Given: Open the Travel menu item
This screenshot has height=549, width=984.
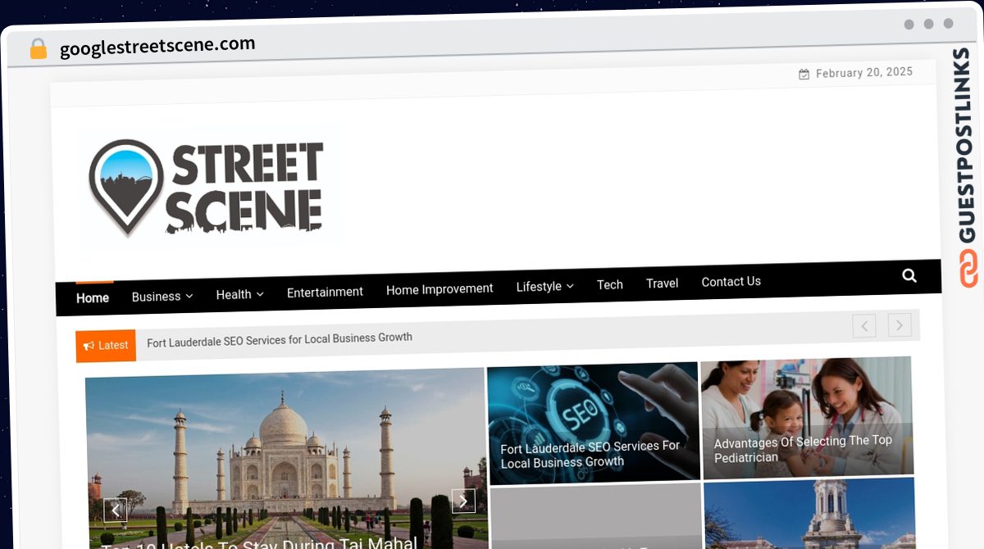Looking at the screenshot, I should 662,284.
